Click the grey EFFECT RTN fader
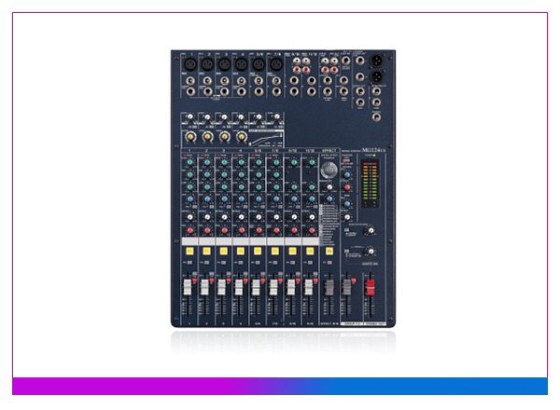The image size is (560, 410). [x=327, y=286]
